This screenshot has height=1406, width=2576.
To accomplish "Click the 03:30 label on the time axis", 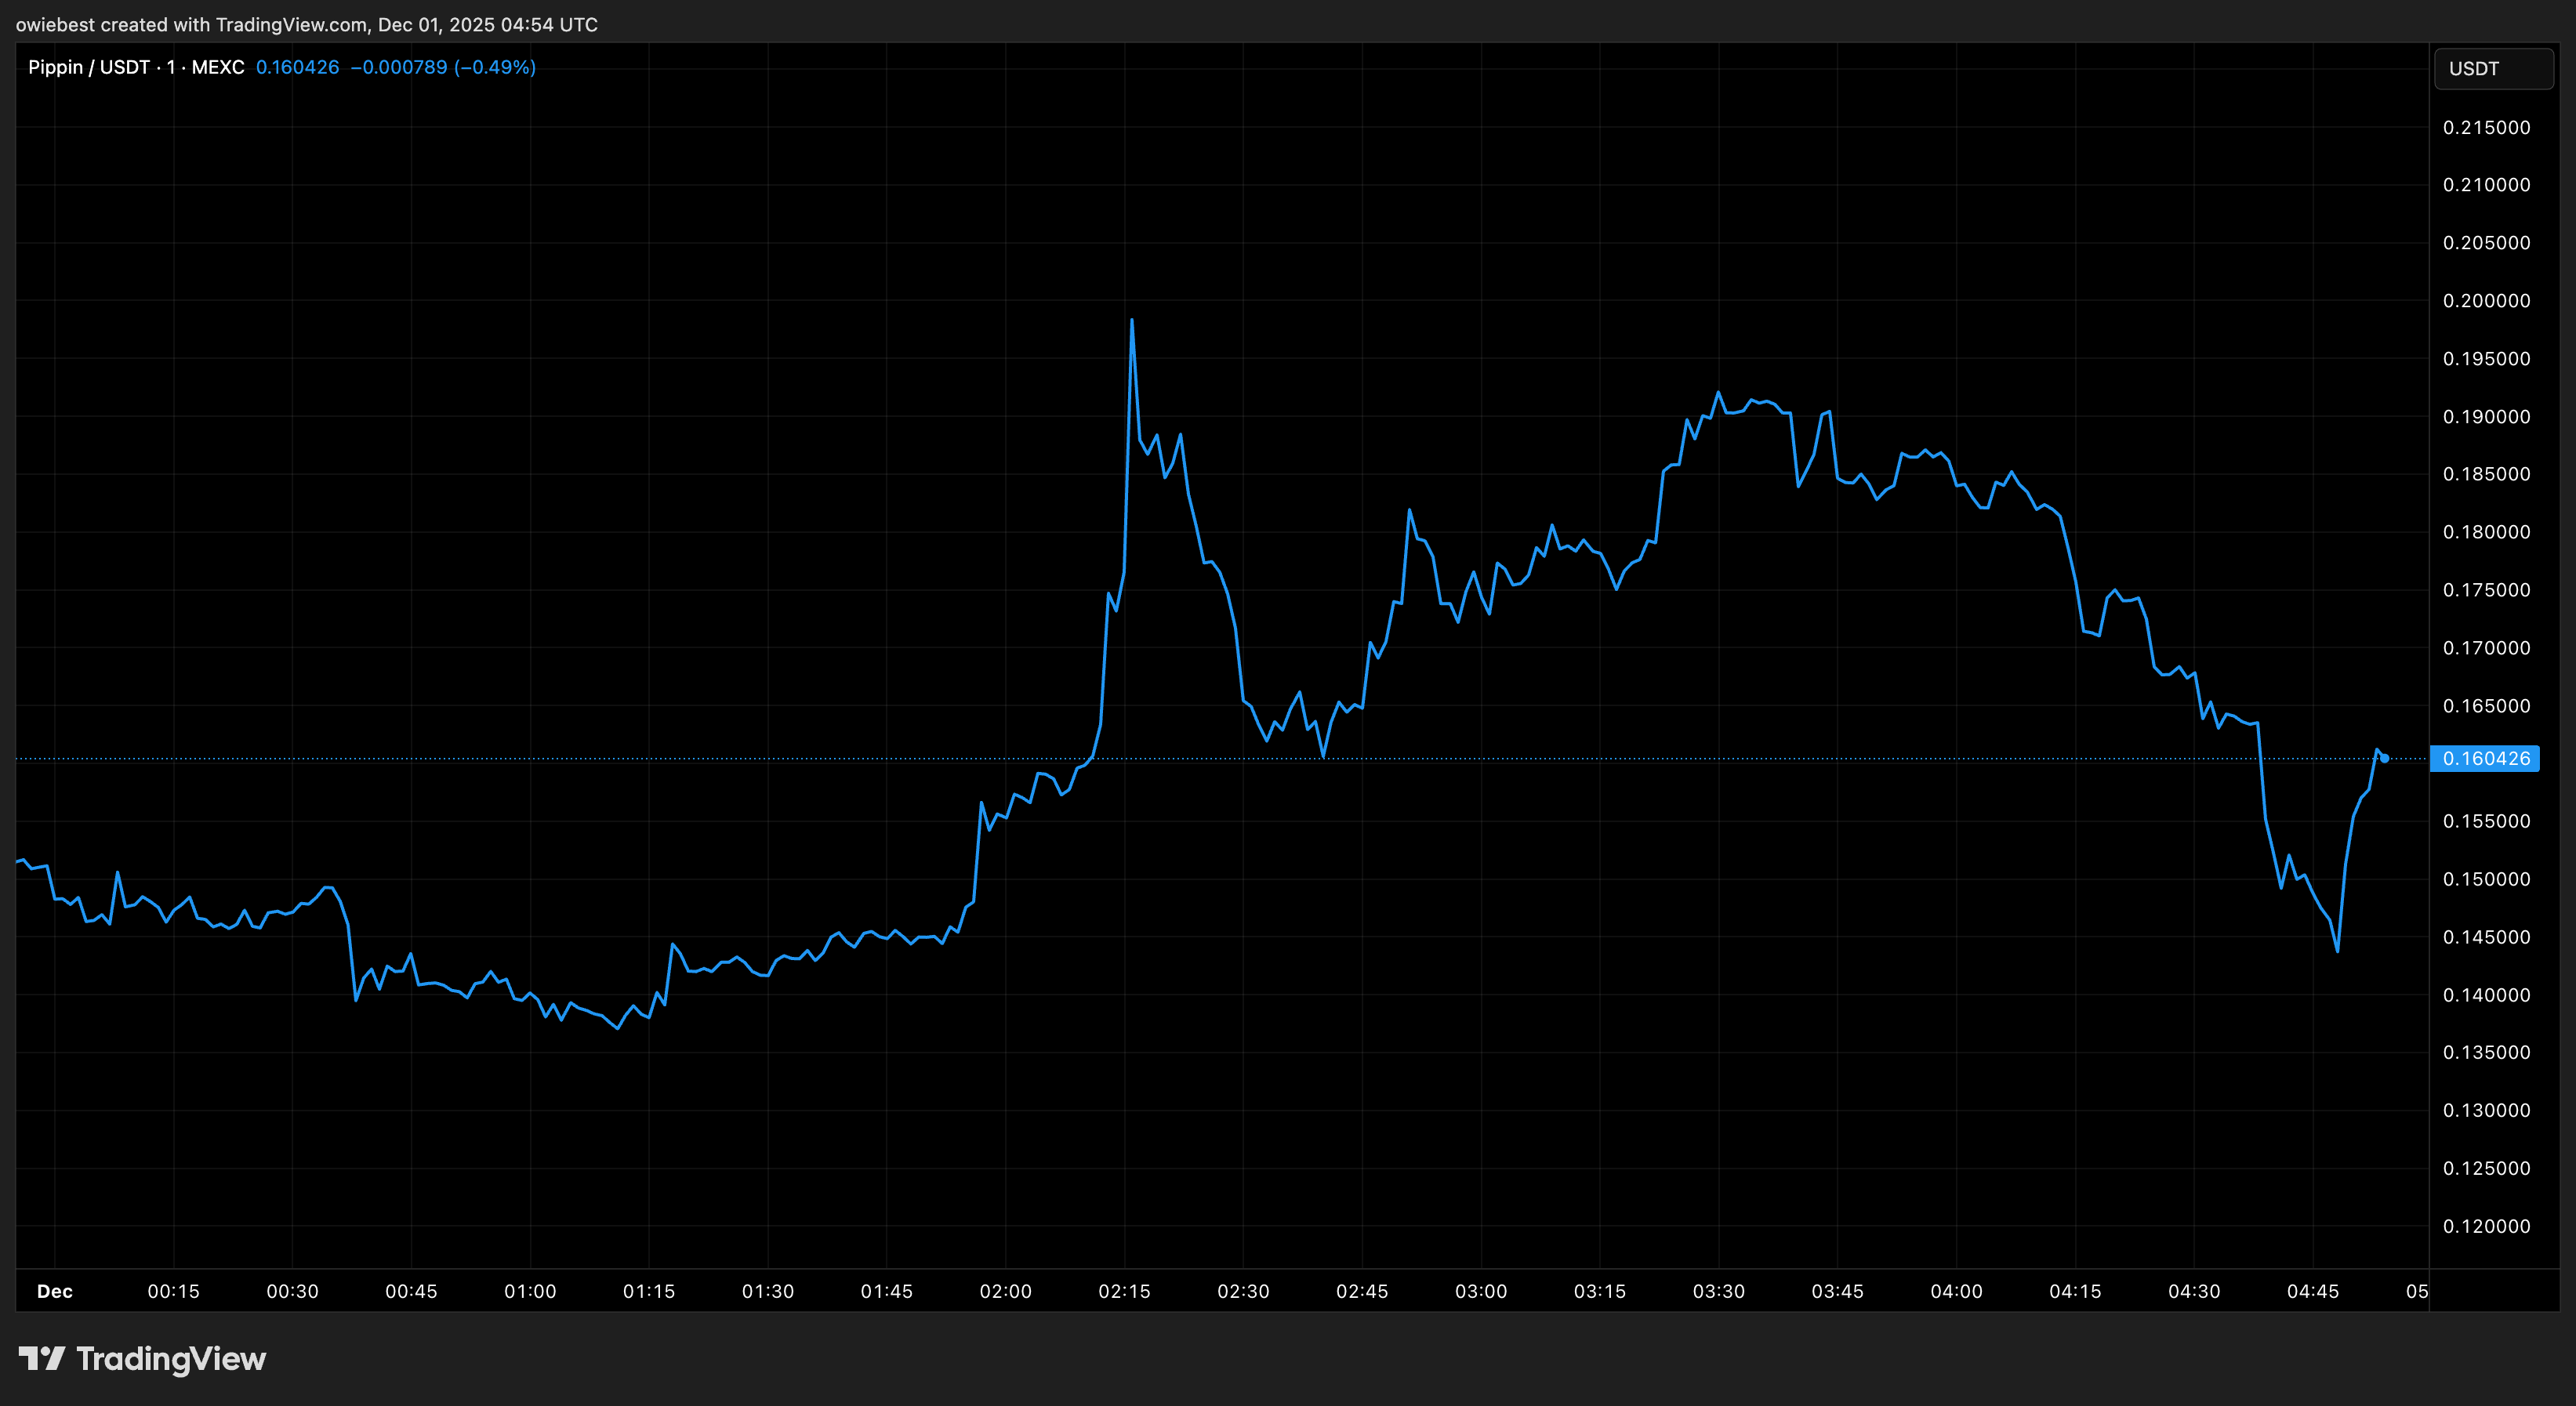I will [1720, 1291].
